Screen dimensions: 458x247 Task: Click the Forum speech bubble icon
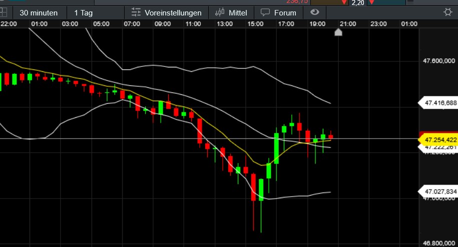point(265,12)
